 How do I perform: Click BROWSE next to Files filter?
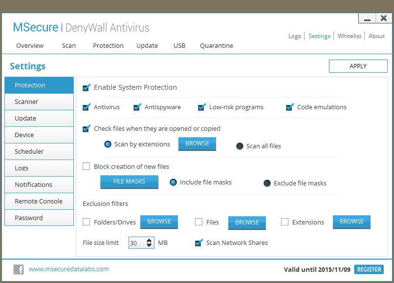[x=247, y=223]
